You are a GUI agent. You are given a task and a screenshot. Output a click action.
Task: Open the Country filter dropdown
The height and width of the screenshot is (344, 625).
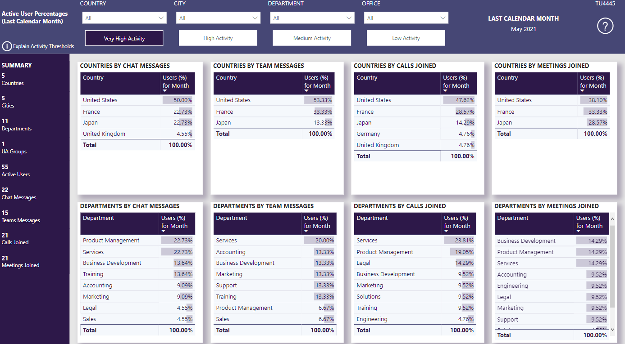pyautogui.click(x=124, y=18)
